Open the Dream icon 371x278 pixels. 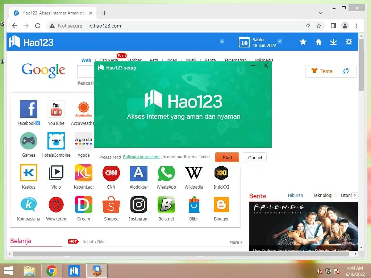[x=84, y=205]
